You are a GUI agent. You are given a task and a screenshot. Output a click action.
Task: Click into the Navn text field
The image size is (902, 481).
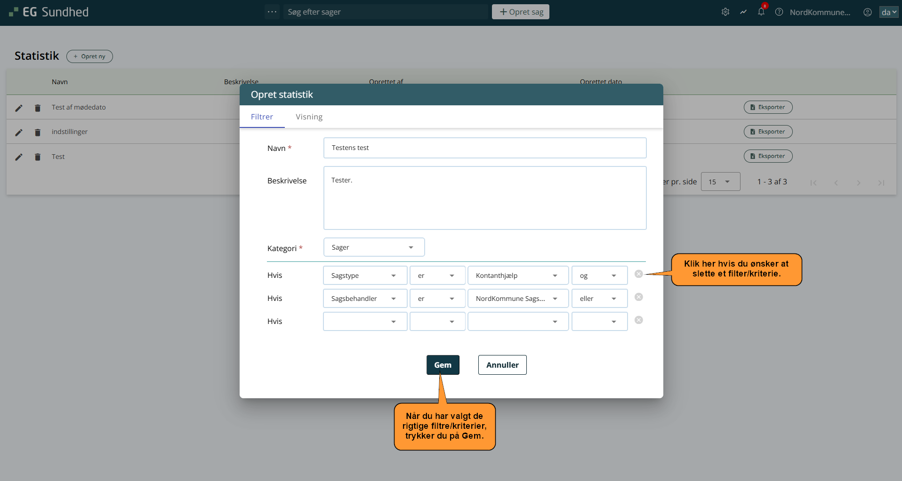click(484, 148)
